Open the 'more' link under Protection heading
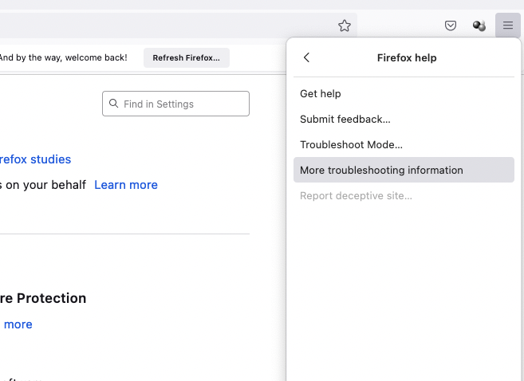Screen dimensions: 524x381 [x=18, y=324]
